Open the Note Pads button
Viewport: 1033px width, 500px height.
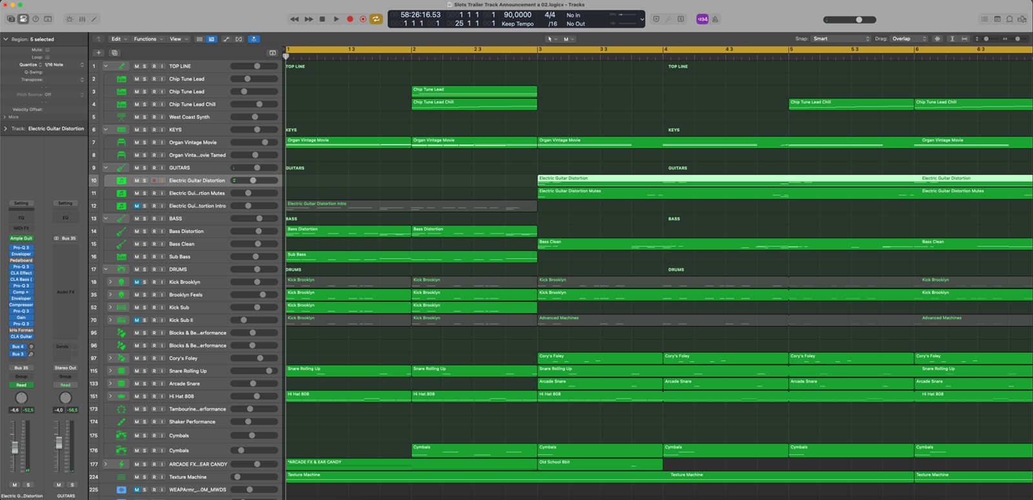pos(997,19)
